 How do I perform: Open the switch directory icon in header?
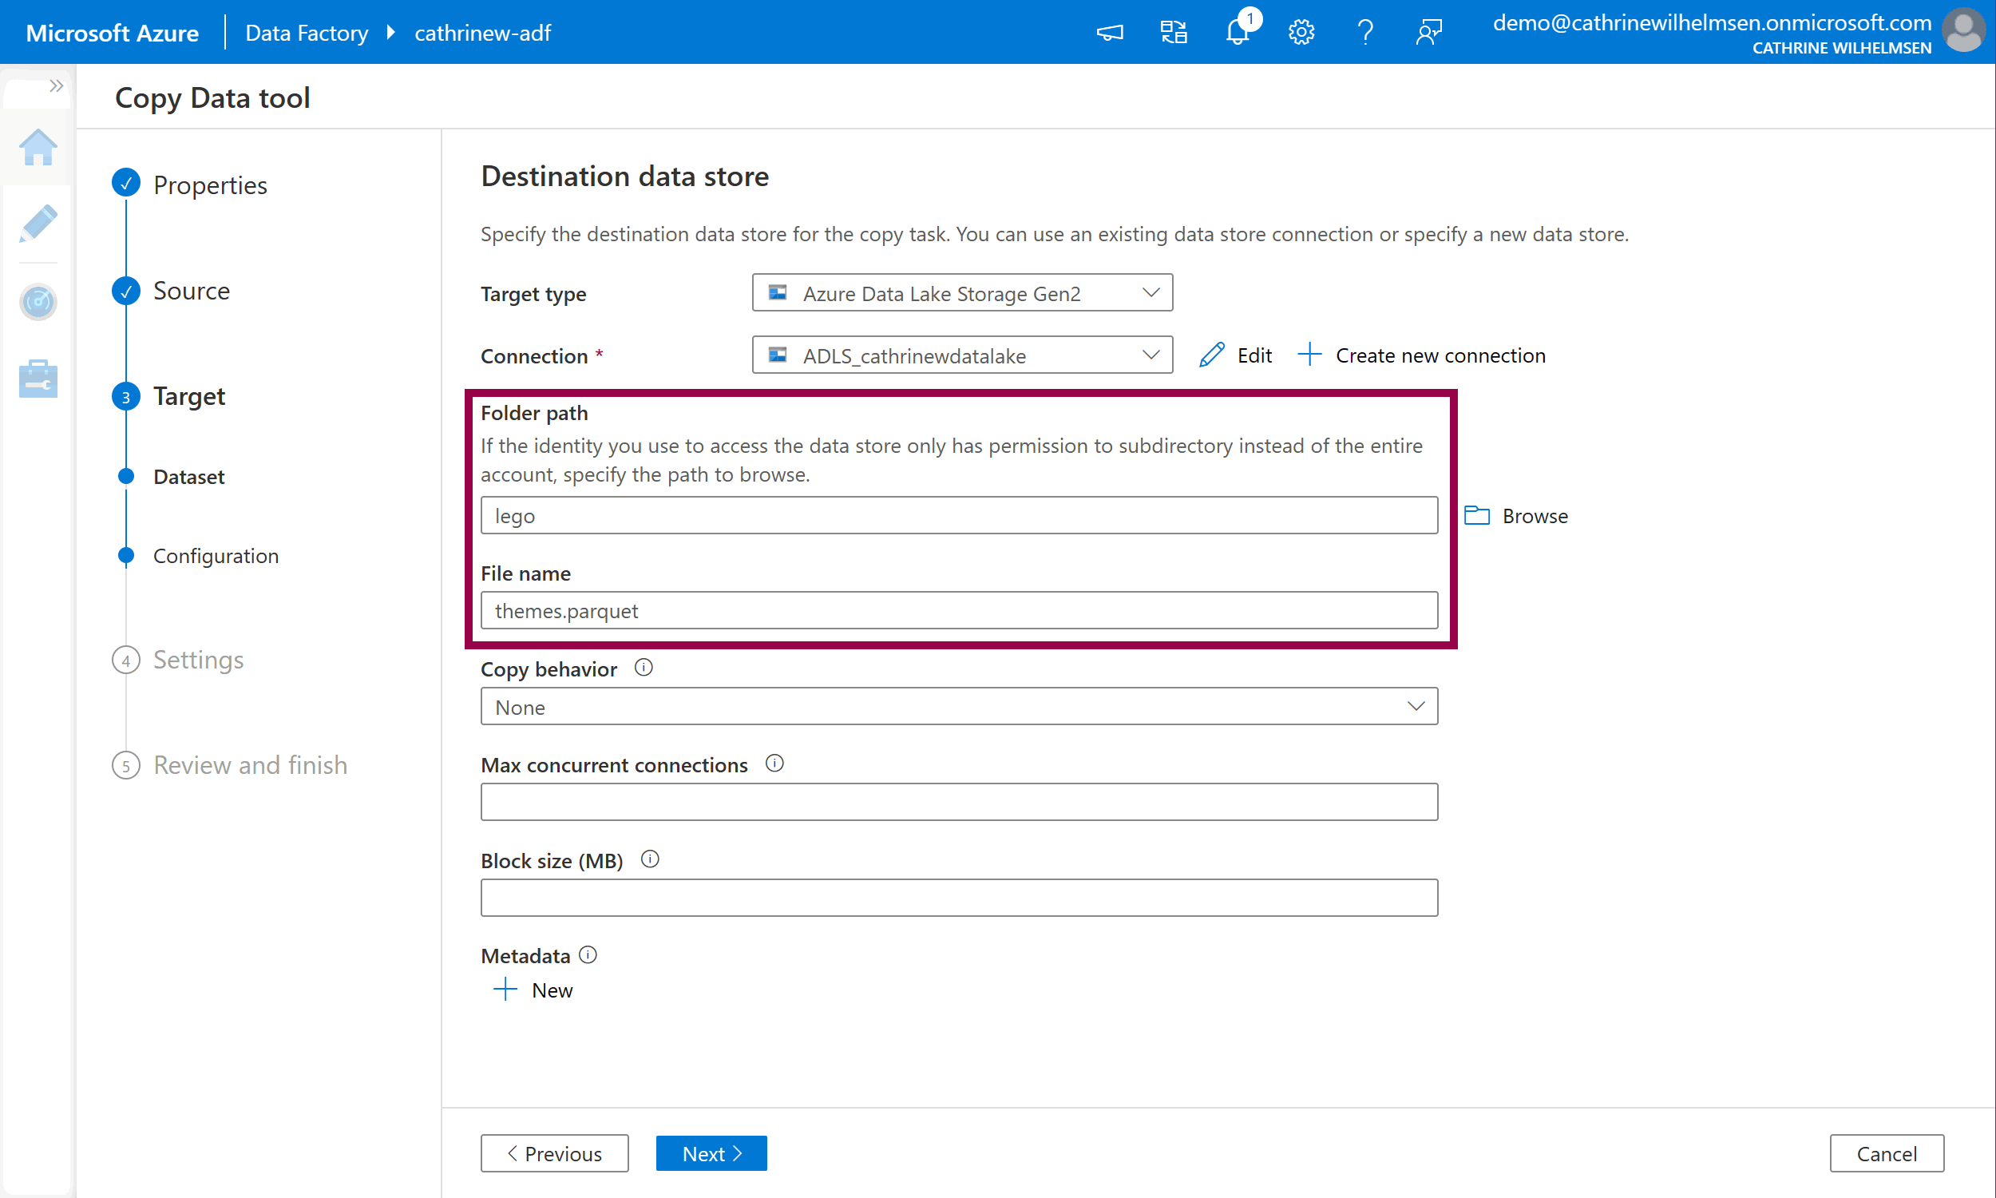click(1173, 32)
